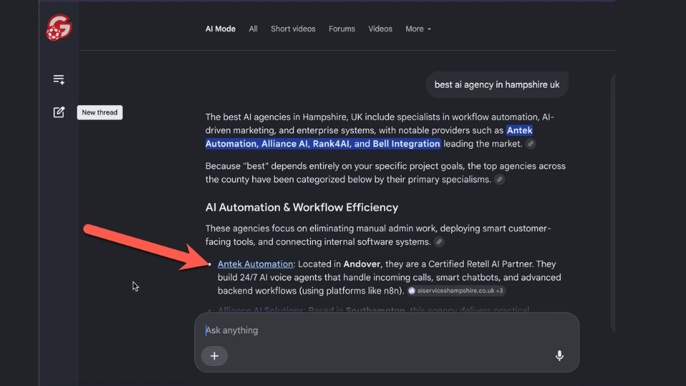Switch to the All tab

[253, 29]
